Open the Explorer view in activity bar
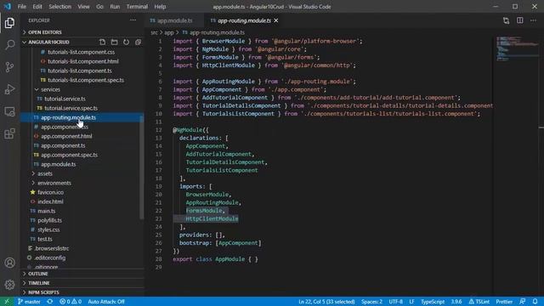Image resolution: width=544 pixels, height=306 pixels. tap(9, 23)
